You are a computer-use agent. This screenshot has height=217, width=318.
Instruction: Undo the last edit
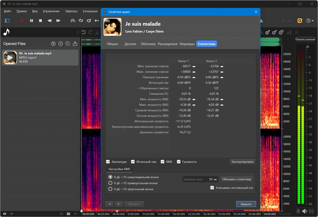[x=83, y=32]
